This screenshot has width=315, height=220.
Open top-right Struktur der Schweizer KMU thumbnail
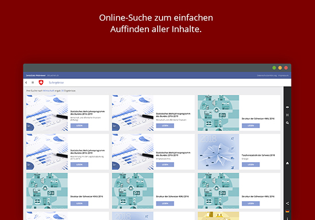[x=218, y=113]
